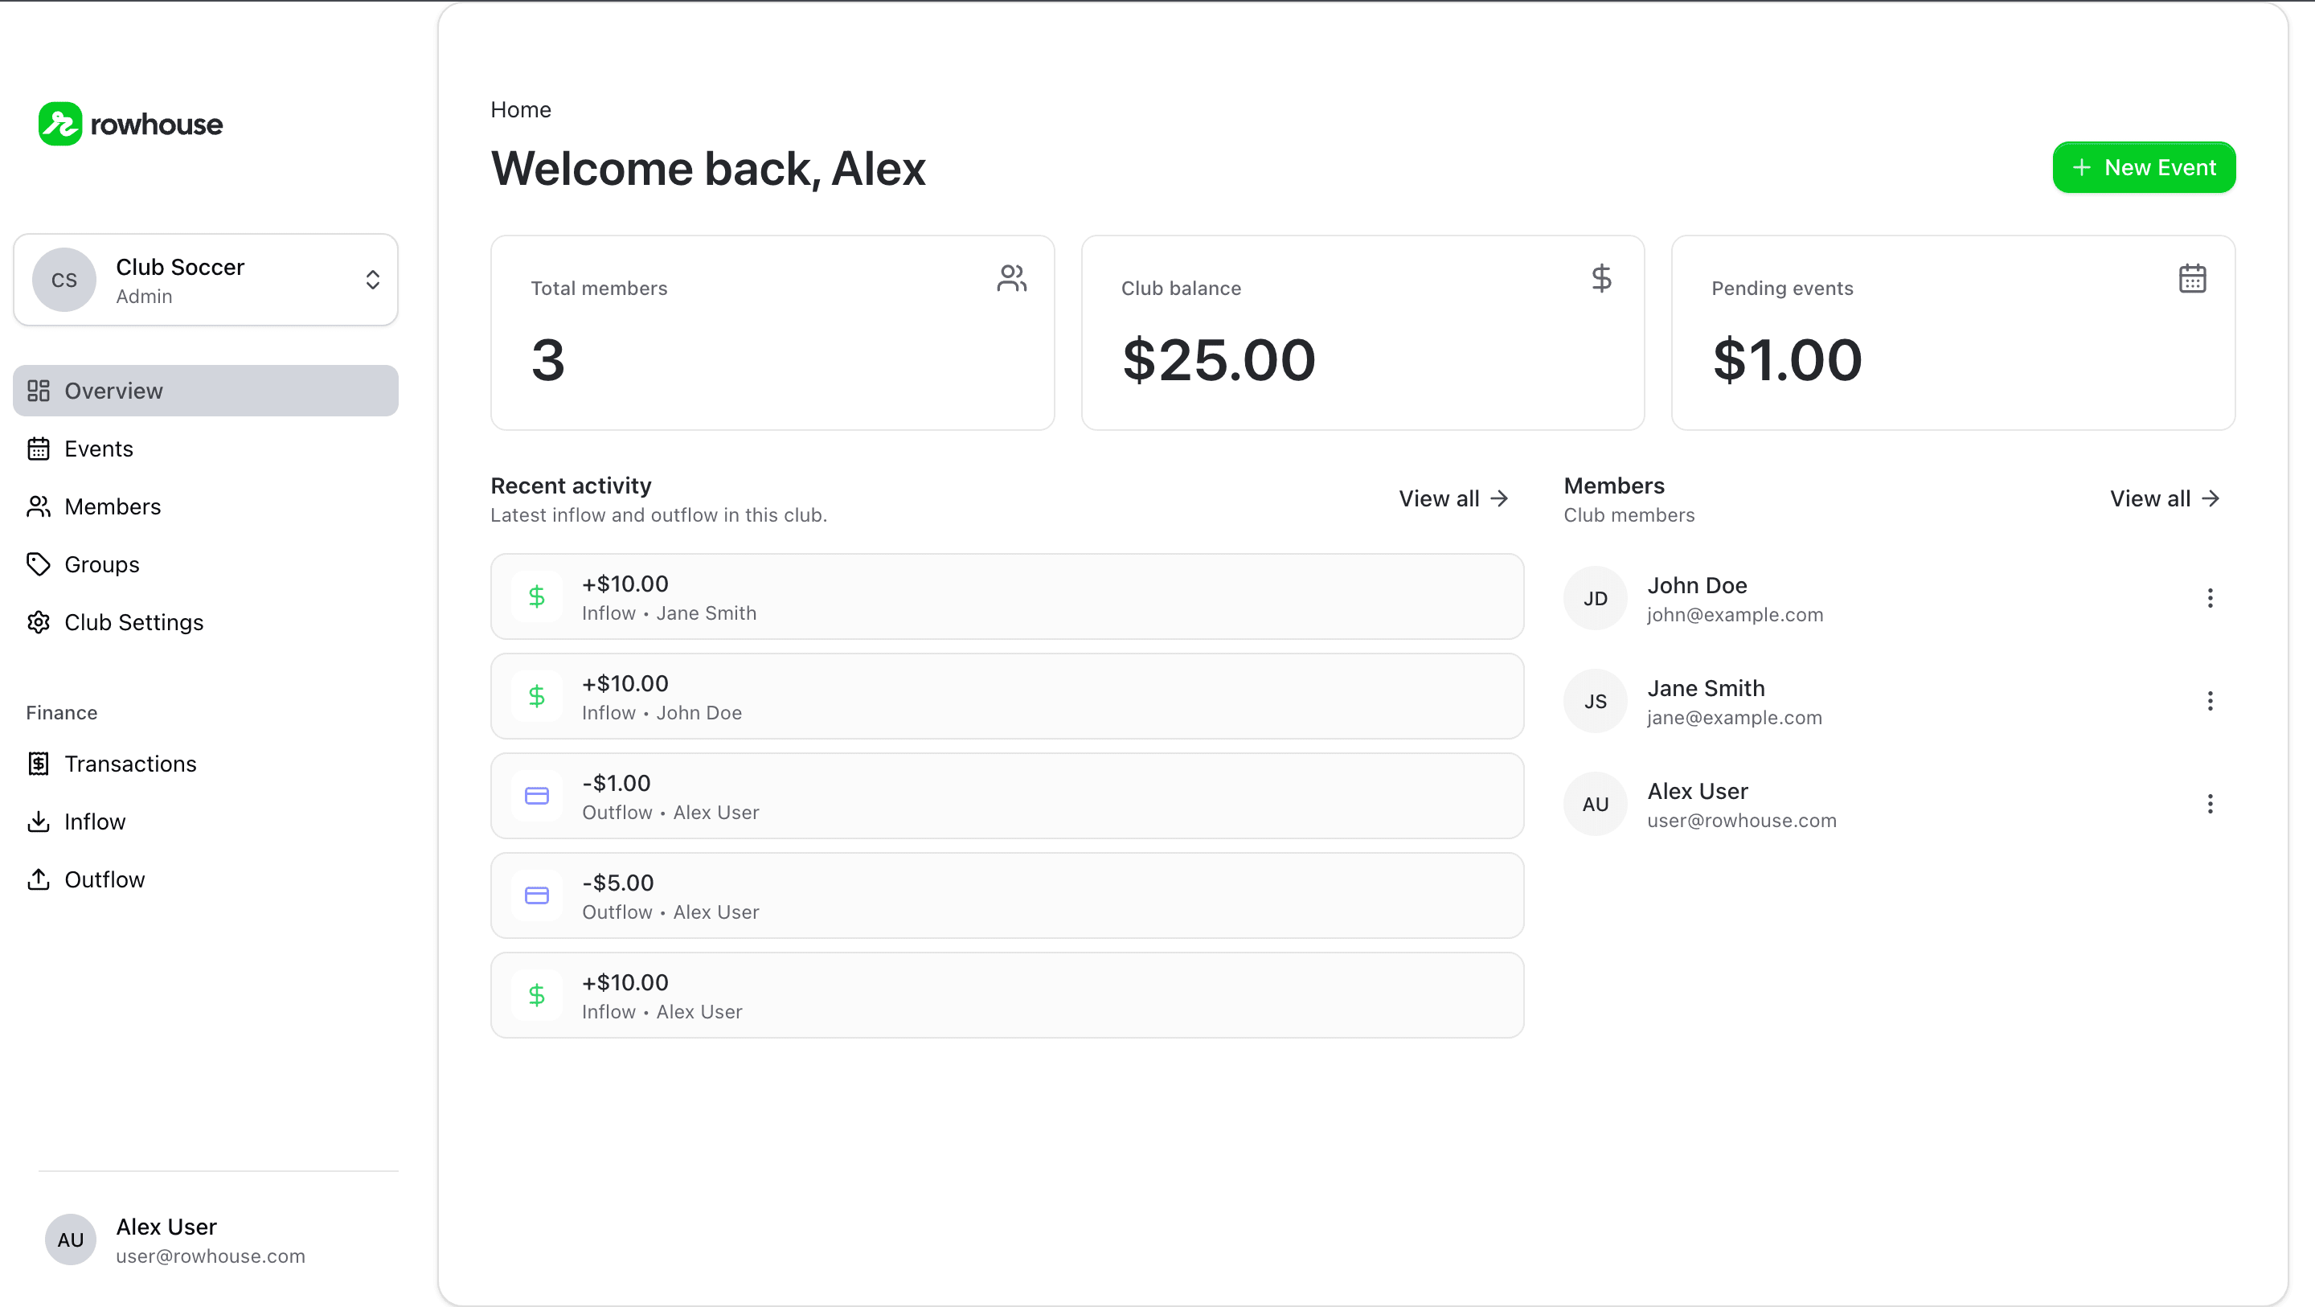Click the dollar icon on Club balance card
This screenshot has height=1307, width=2315.
click(1601, 278)
